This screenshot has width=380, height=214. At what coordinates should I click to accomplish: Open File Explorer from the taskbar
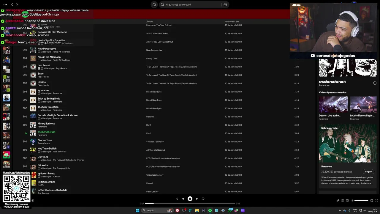(x=197, y=210)
